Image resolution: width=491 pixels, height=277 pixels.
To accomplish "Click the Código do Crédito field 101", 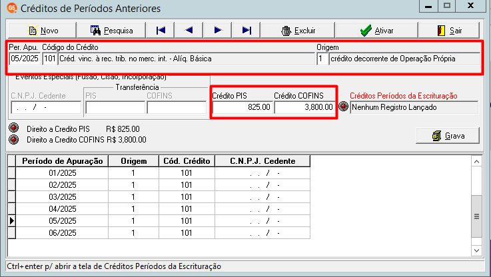I will coord(50,59).
